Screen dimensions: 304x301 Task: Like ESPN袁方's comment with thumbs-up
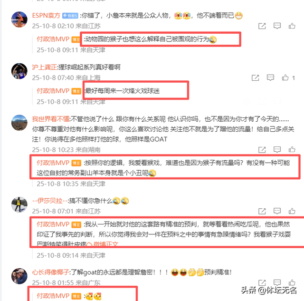pos(292,26)
